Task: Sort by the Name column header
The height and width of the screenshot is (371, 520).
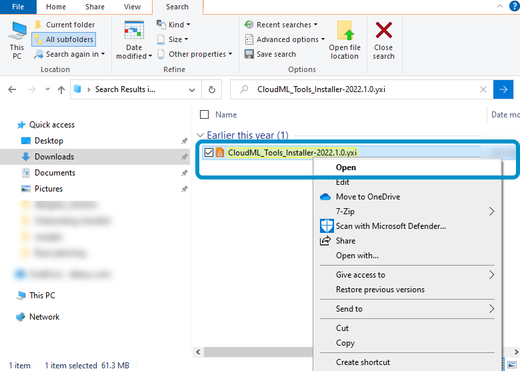Action: coord(226,115)
